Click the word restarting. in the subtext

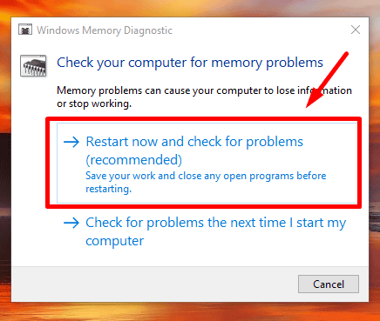tap(109, 189)
